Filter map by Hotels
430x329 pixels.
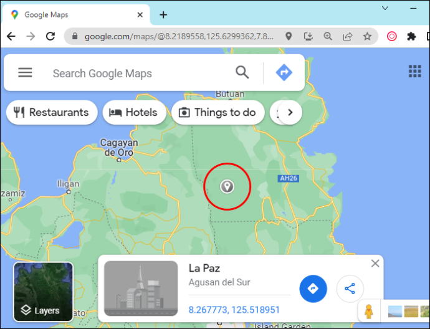pos(134,112)
